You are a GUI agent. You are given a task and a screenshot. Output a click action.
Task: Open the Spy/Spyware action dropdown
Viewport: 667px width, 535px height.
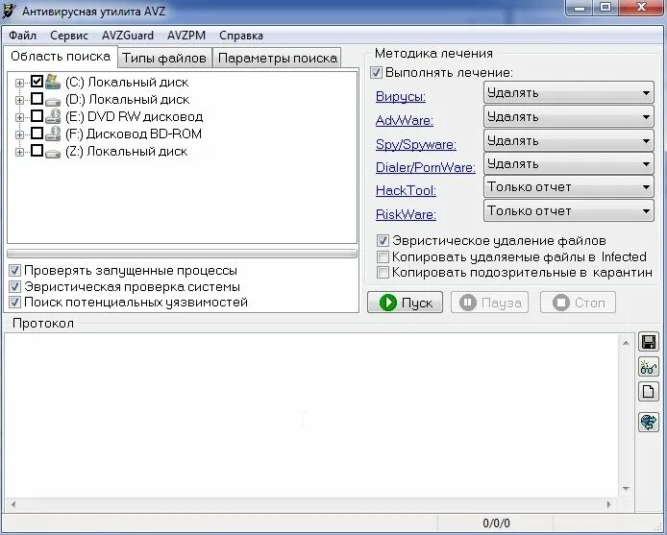click(x=569, y=141)
